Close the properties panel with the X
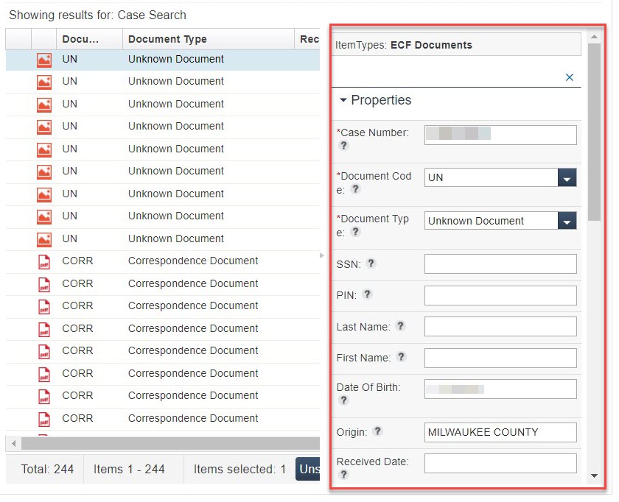 (x=569, y=77)
